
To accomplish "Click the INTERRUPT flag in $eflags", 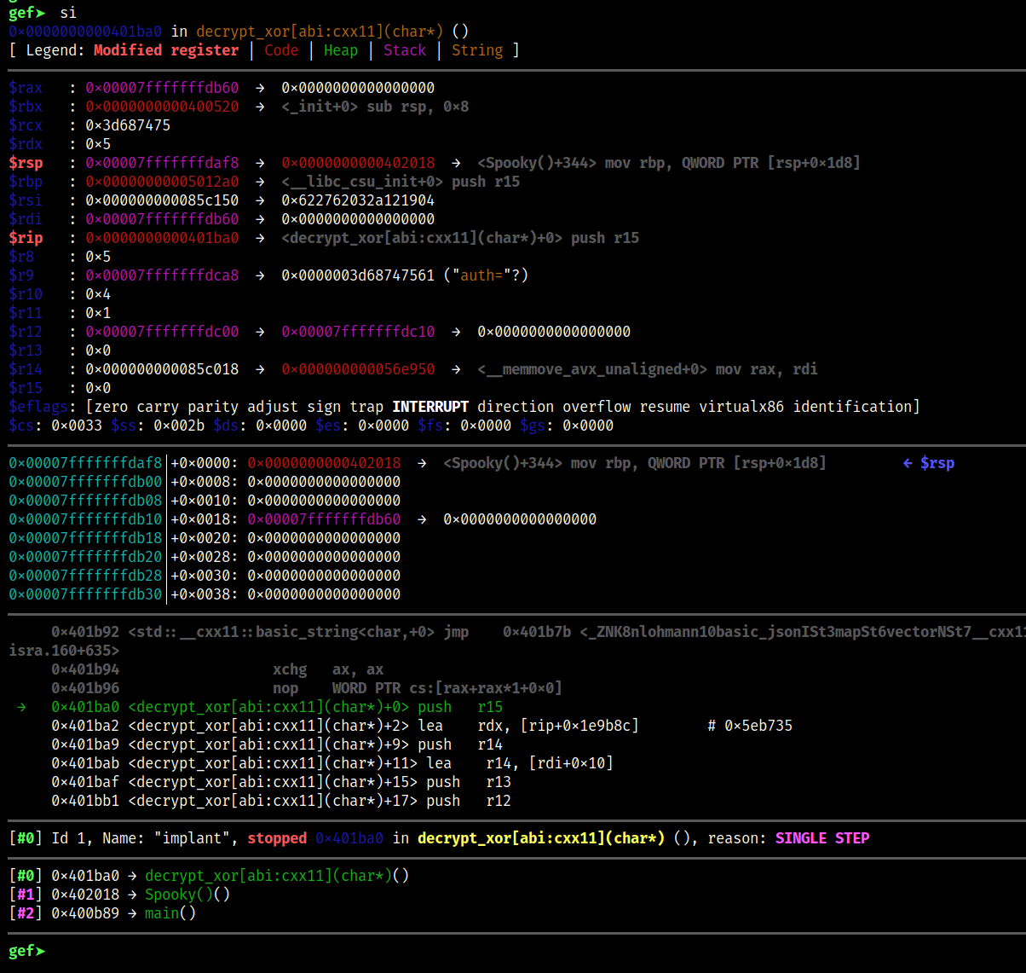I will pyautogui.click(x=430, y=407).
